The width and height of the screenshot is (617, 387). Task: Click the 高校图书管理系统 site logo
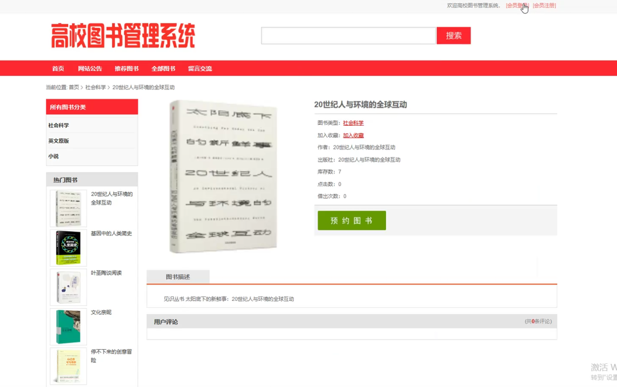[x=123, y=36]
